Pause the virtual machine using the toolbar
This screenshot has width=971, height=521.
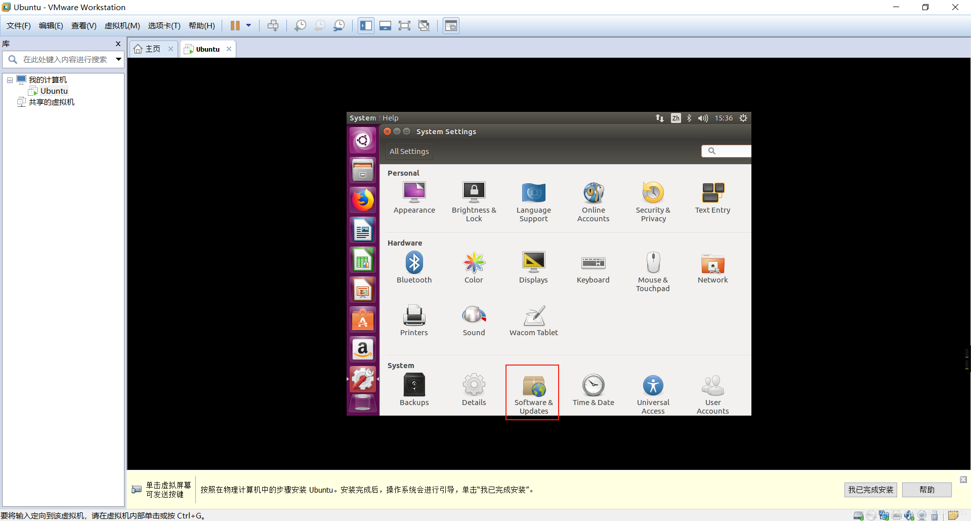(x=235, y=25)
